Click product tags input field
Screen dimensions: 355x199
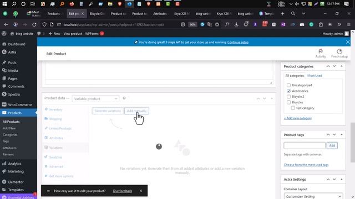305,145
